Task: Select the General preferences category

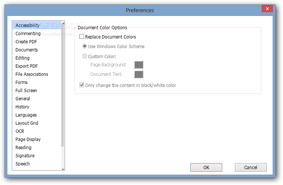Action: coord(23,99)
